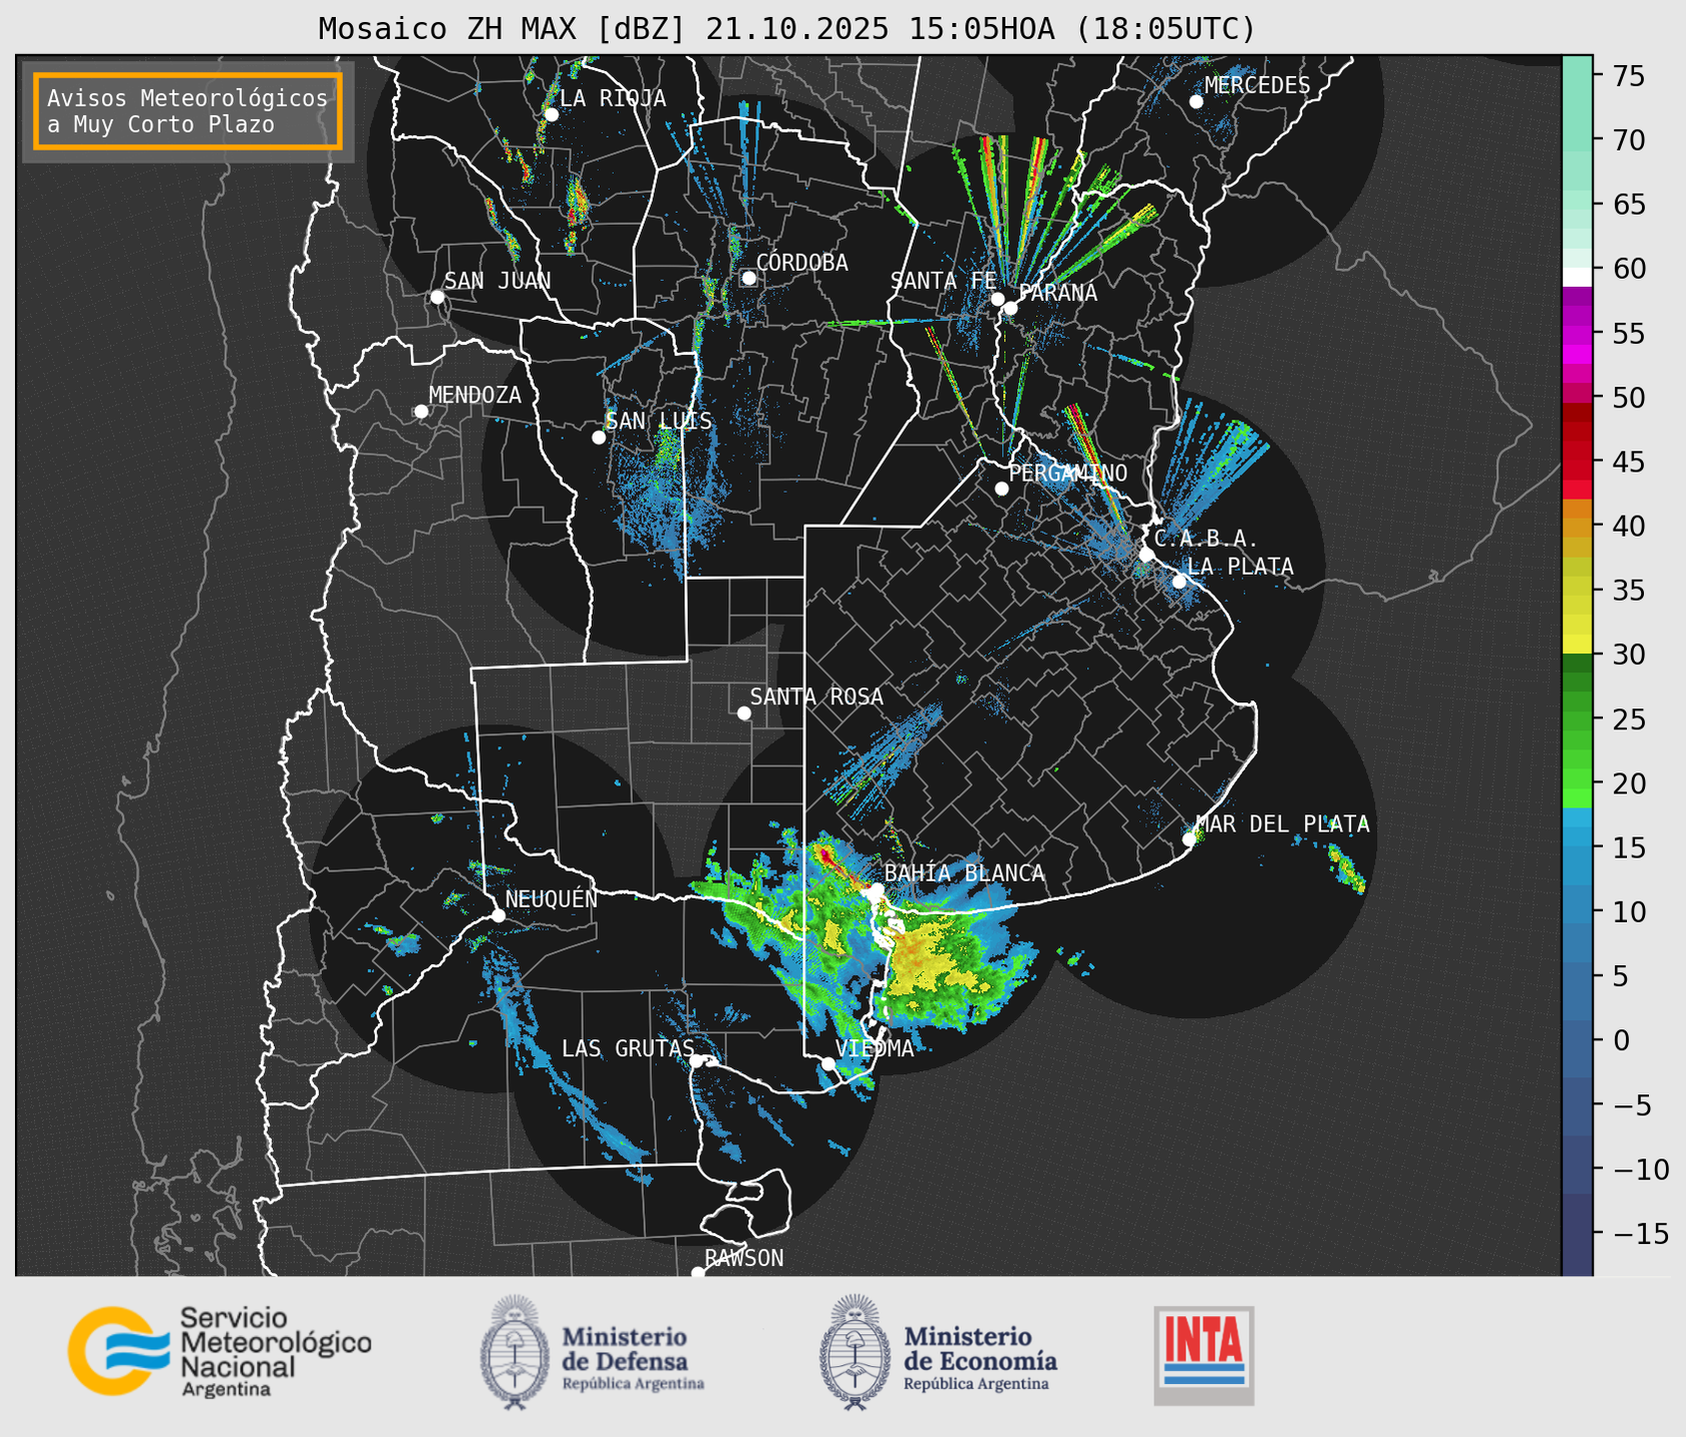
Task: Click the SANTA ROSA city label
Action: click(x=817, y=697)
